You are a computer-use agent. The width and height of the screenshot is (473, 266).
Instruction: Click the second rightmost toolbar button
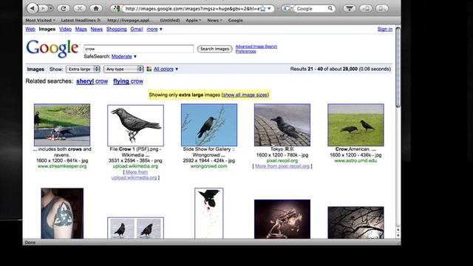tap(366, 8)
